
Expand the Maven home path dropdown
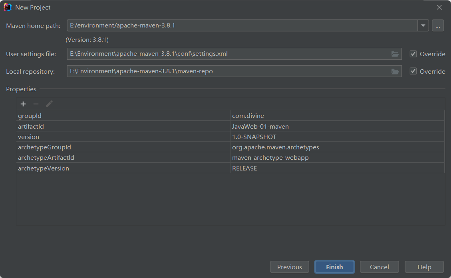(x=423, y=25)
